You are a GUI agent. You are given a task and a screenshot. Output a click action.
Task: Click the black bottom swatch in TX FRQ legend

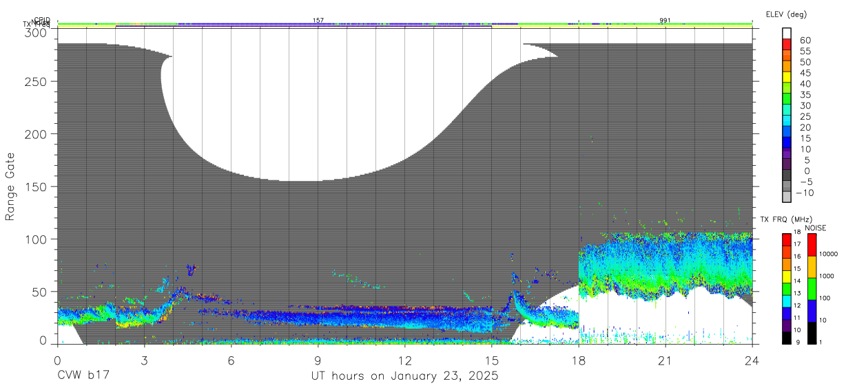coord(787,338)
